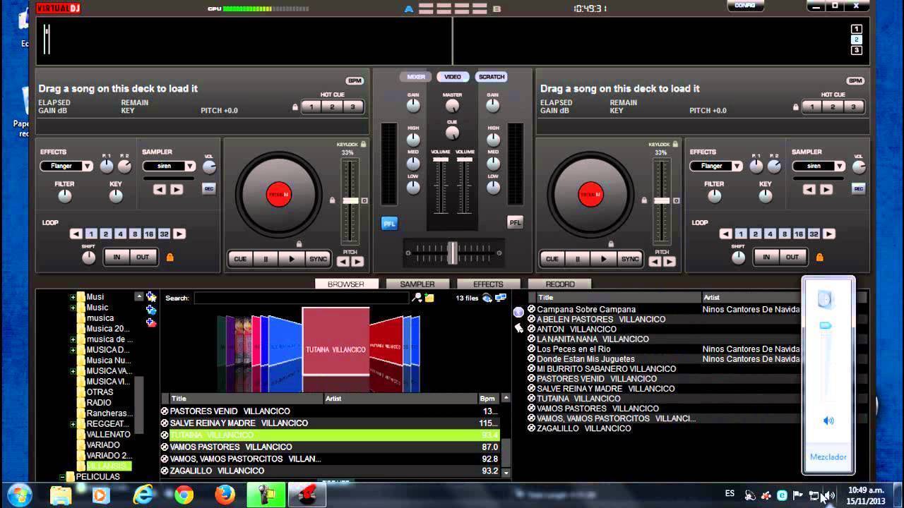The image size is (904, 508).
Task: Switch to the VIDEO mixer tab
Action: click(453, 77)
